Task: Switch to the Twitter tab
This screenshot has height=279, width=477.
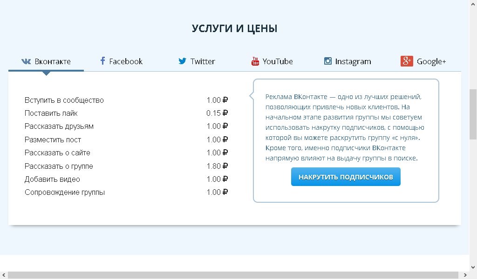Action: 197,61
